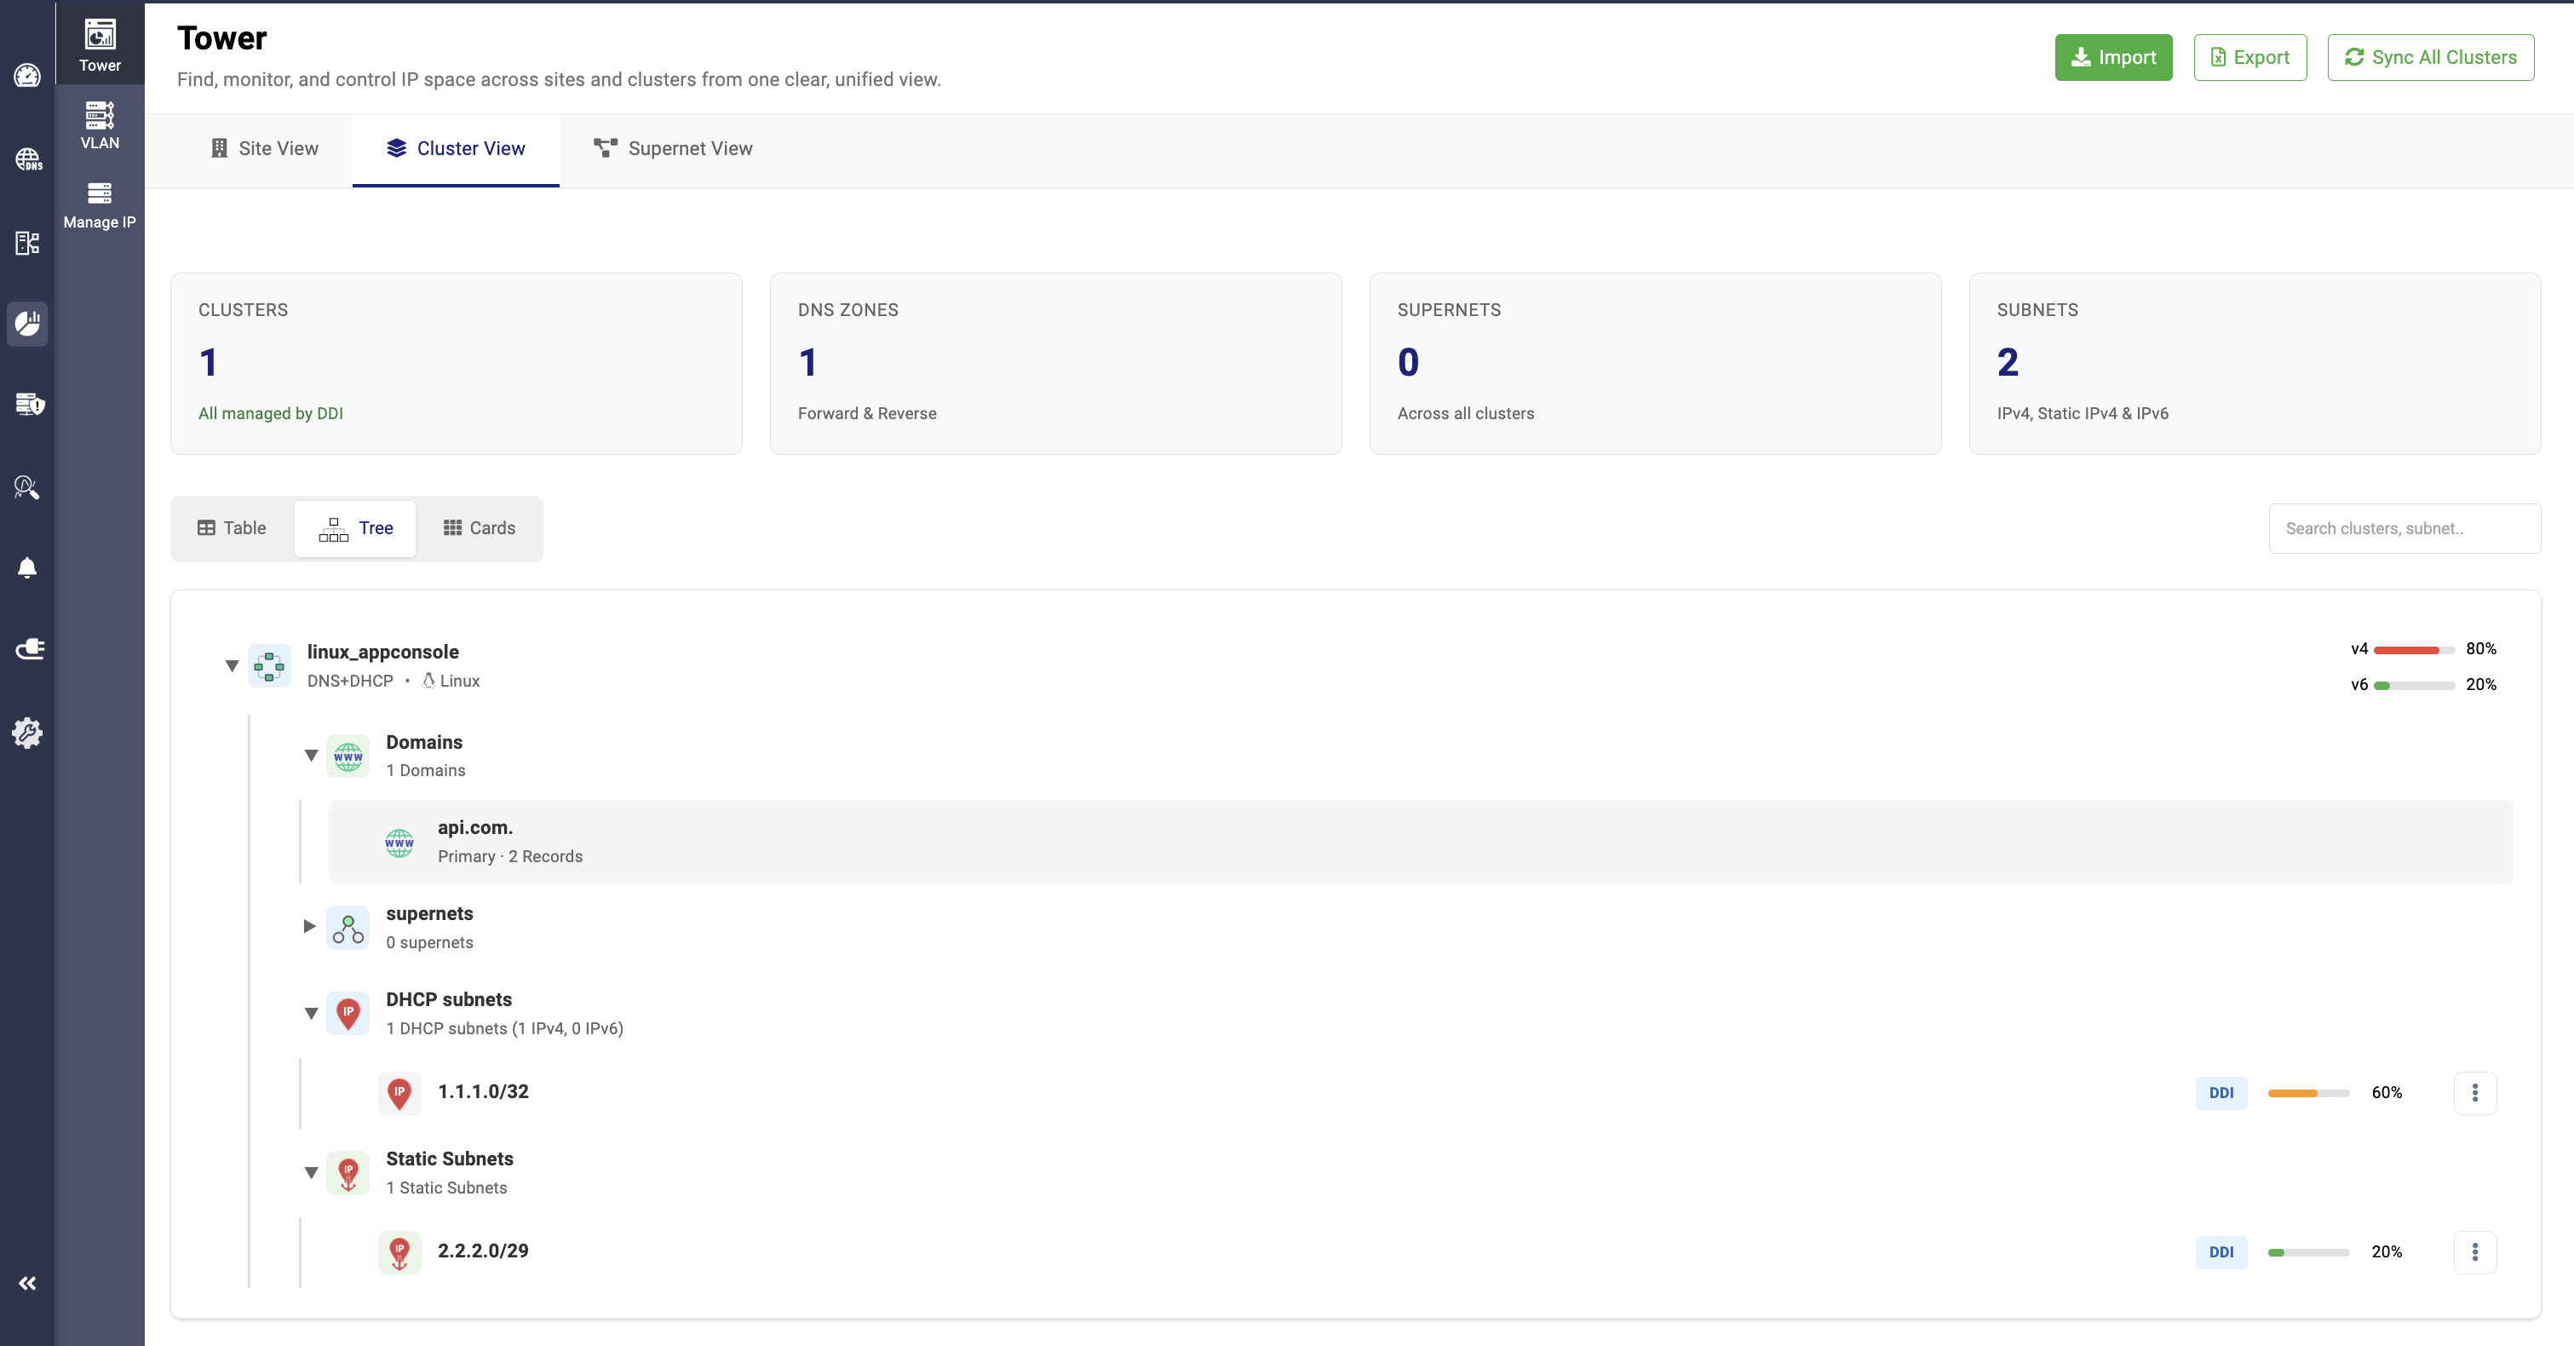Click the dashboard gauge icon in left rail
Viewport: 2574px width, 1346px height.
(x=27, y=76)
